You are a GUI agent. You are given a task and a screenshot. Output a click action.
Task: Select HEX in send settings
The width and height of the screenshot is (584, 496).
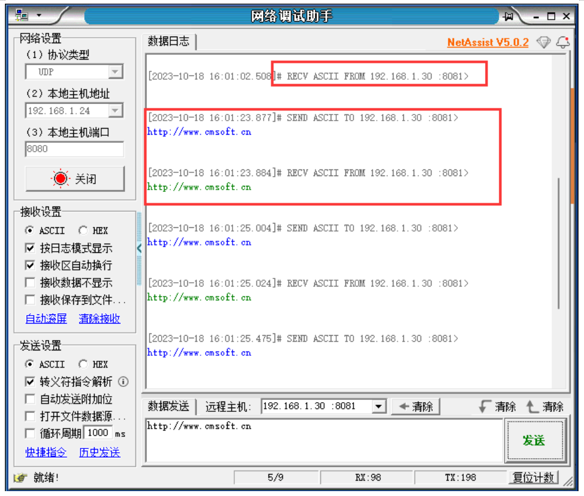(93, 364)
